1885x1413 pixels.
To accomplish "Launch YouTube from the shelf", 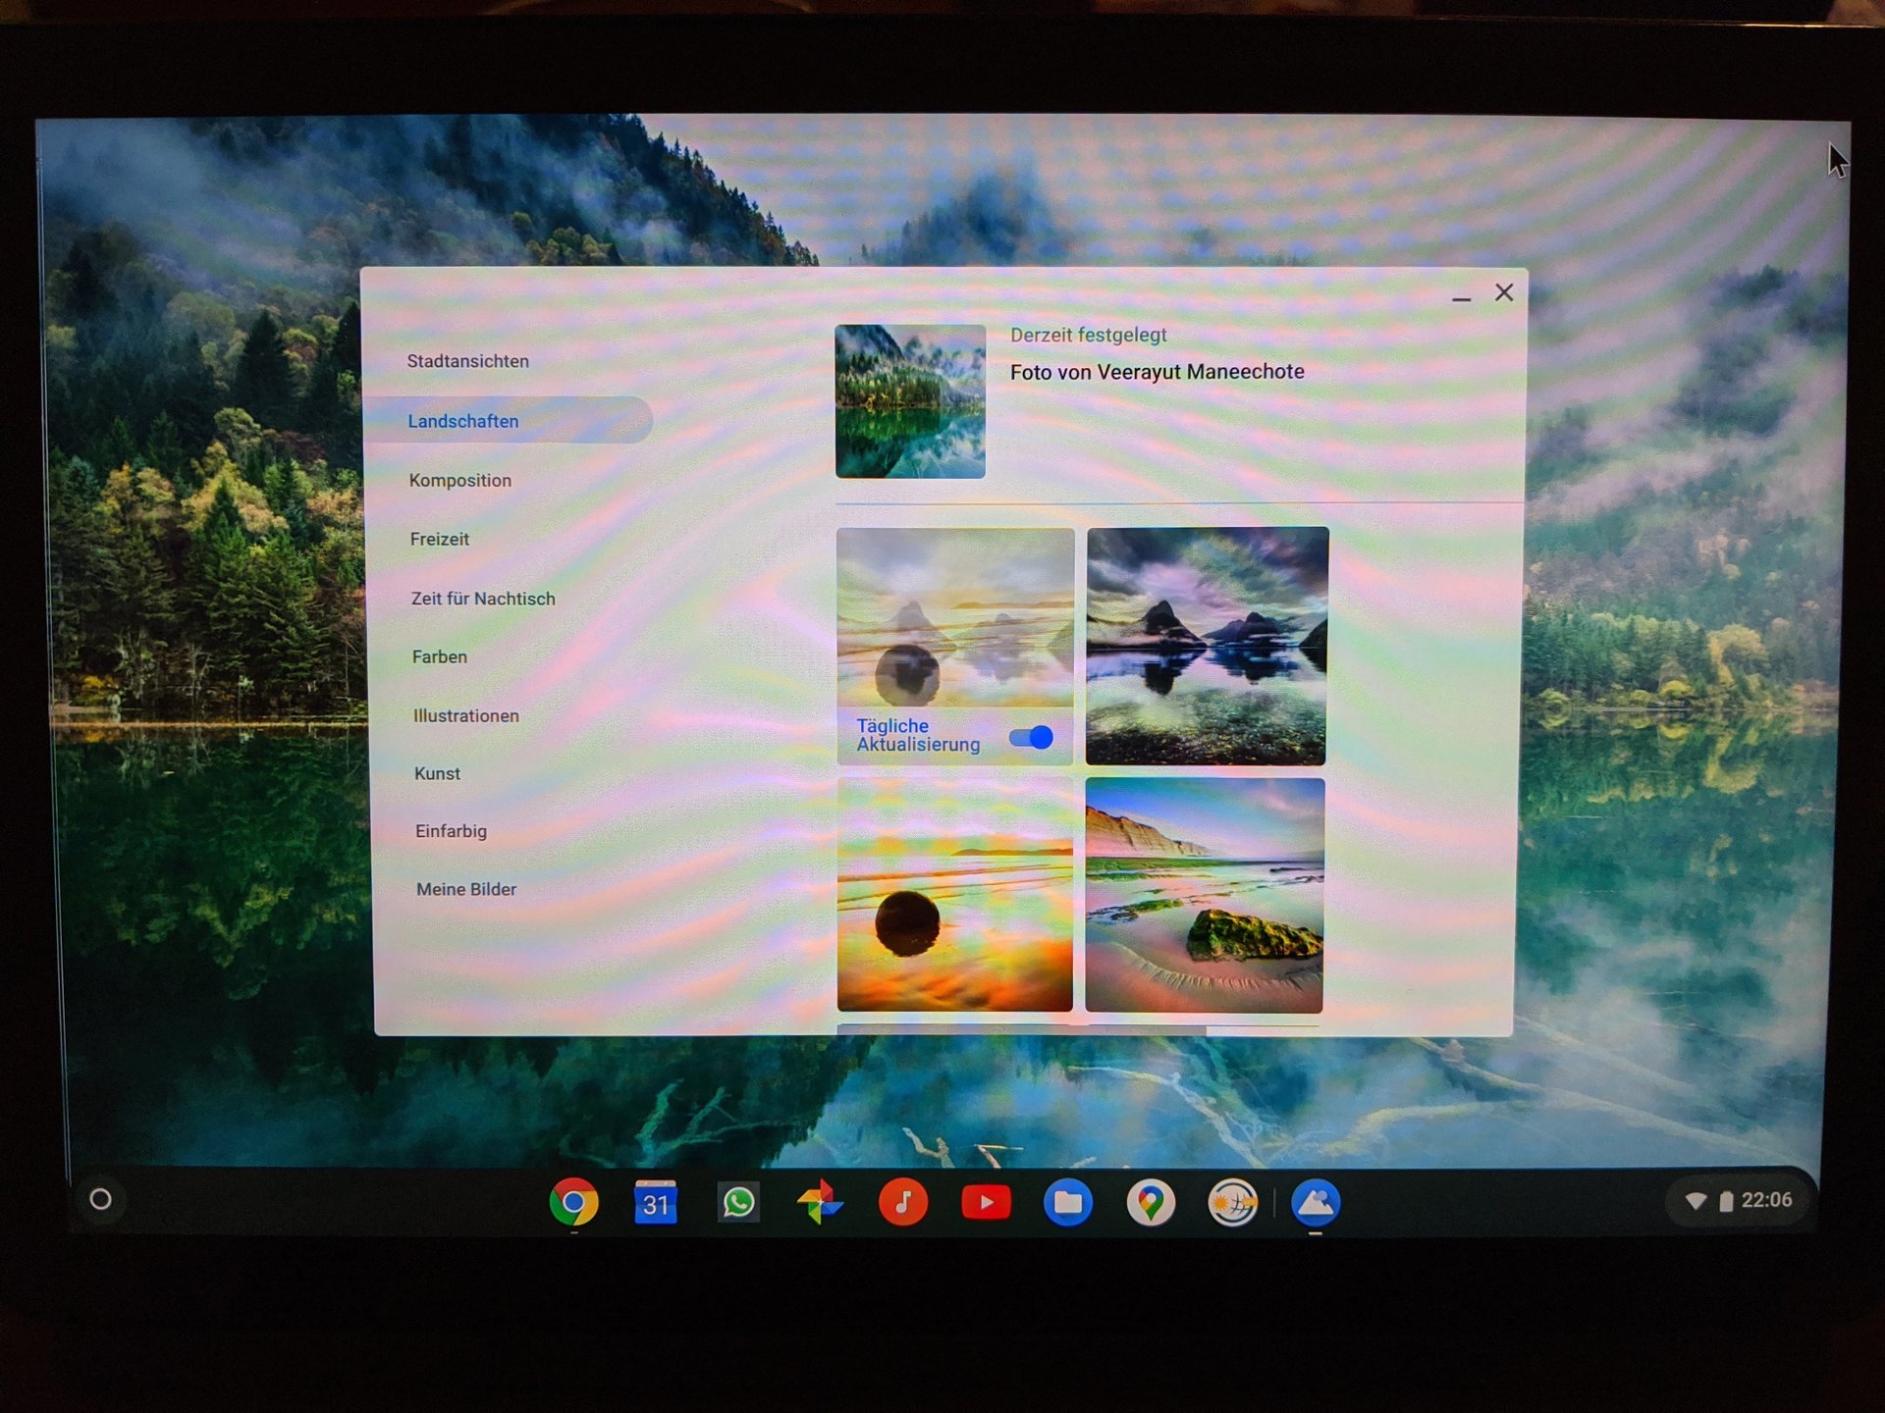I will tap(986, 1202).
